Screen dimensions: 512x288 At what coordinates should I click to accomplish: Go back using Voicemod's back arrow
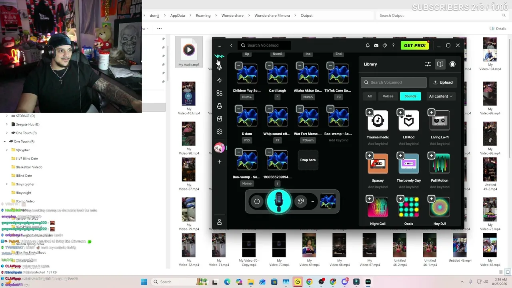point(231,46)
